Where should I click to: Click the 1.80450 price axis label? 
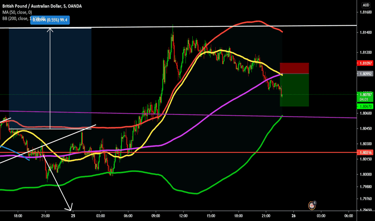(x=366, y=129)
